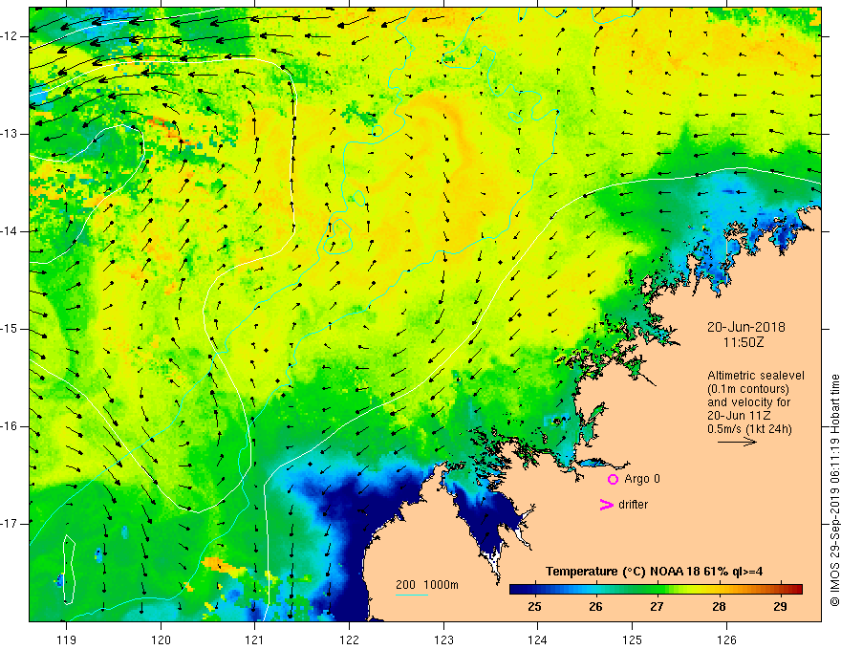Screen dimensions: 841x650
Task: Click the magenta drifter arrow symbol
Action: [x=606, y=505]
